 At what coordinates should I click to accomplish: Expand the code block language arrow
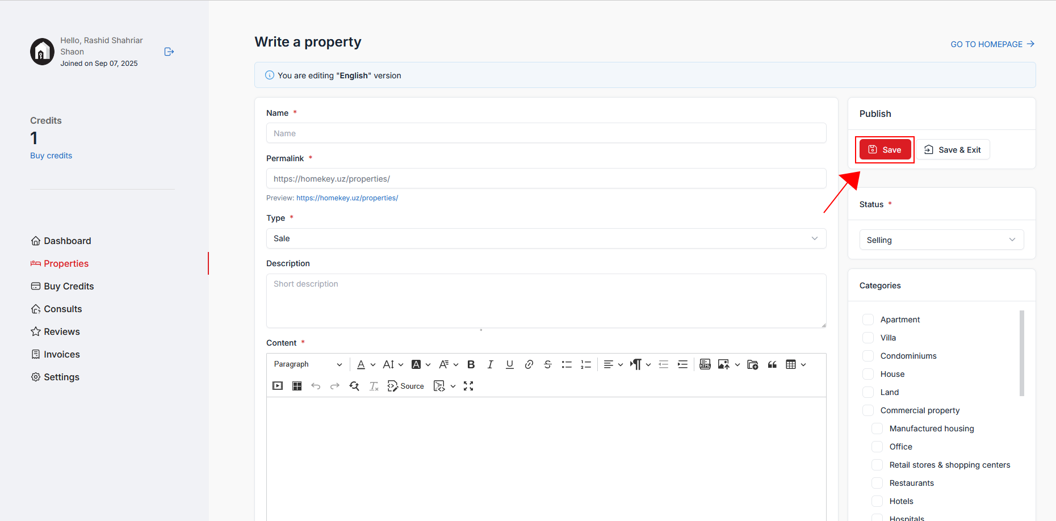point(453,386)
